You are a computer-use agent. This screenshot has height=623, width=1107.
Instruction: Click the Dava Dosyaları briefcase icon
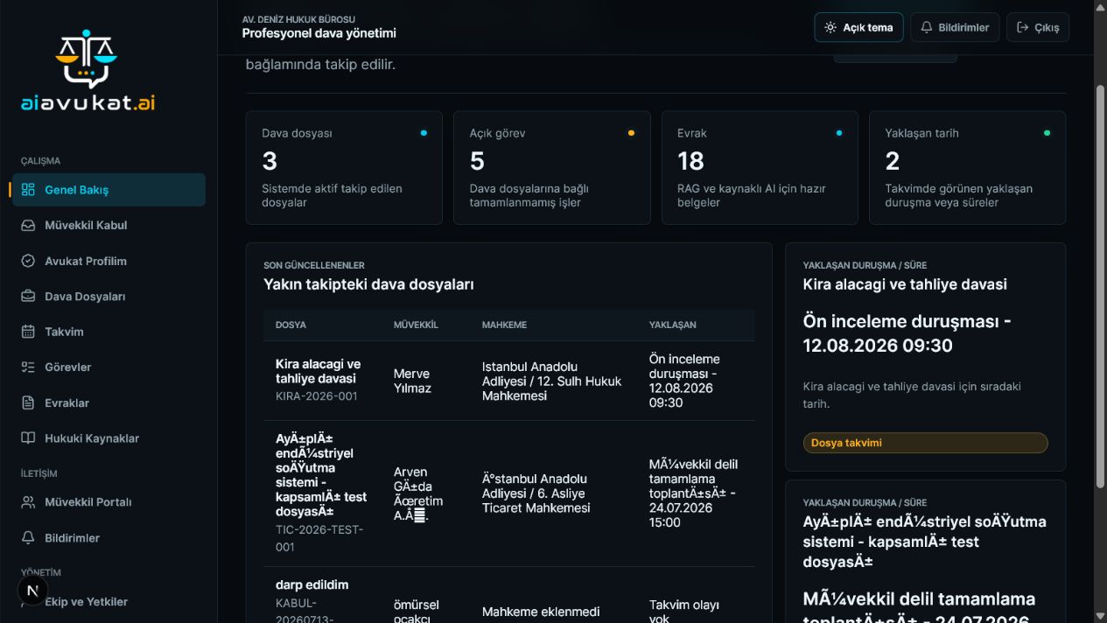[x=28, y=297]
